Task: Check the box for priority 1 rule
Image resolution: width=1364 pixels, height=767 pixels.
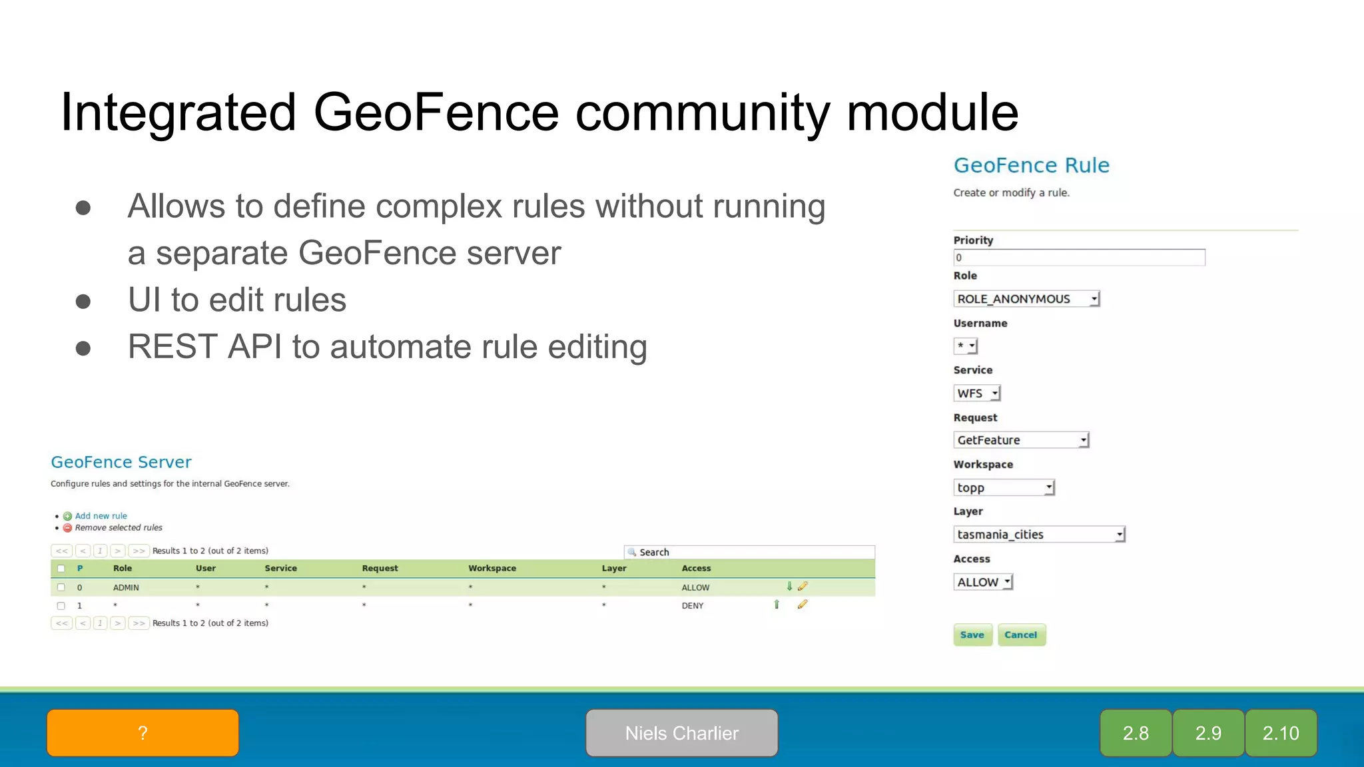Action: 61,606
